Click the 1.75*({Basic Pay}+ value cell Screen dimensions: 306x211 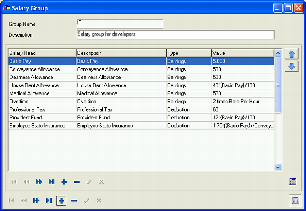tap(243, 126)
